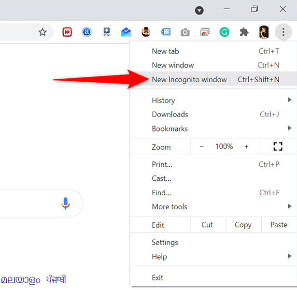Click the dark circle dropdown in title bar
Screen dimensions: 297x290
tap(199, 11)
